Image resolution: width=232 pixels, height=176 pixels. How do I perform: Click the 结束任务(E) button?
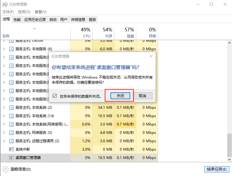[x=216, y=169]
